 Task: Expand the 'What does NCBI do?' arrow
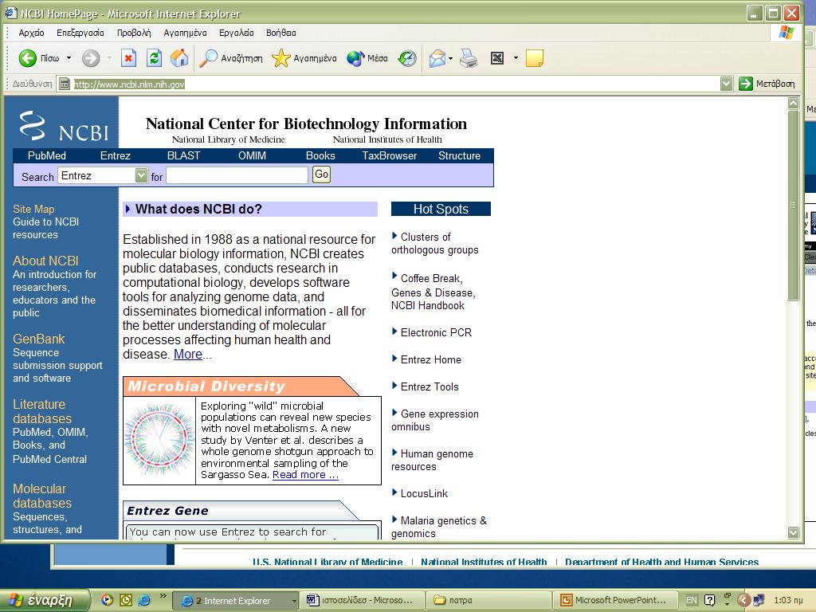tap(128, 209)
